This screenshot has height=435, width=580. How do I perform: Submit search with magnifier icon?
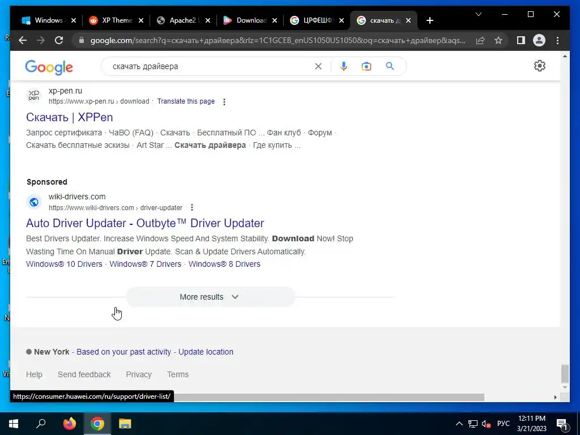pos(390,66)
